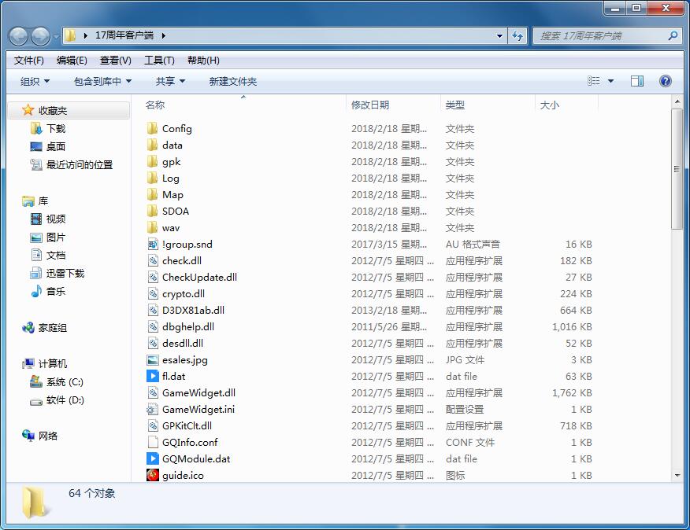Click the help question mark icon
Image resolution: width=690 pixels, height=530 pixels.
pos(665,81)
